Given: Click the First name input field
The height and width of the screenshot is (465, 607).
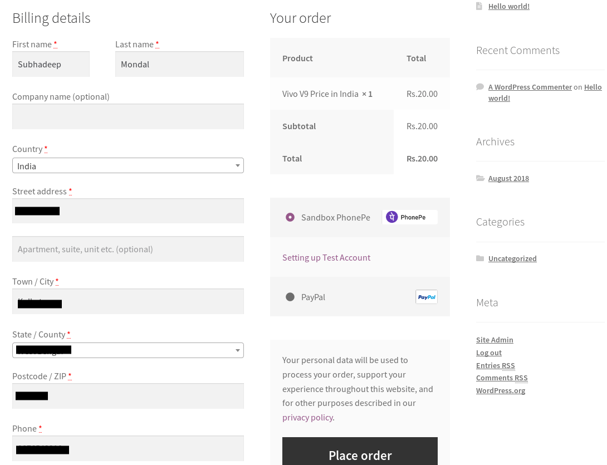Looking at the screenshot, I should pos(51,64).
